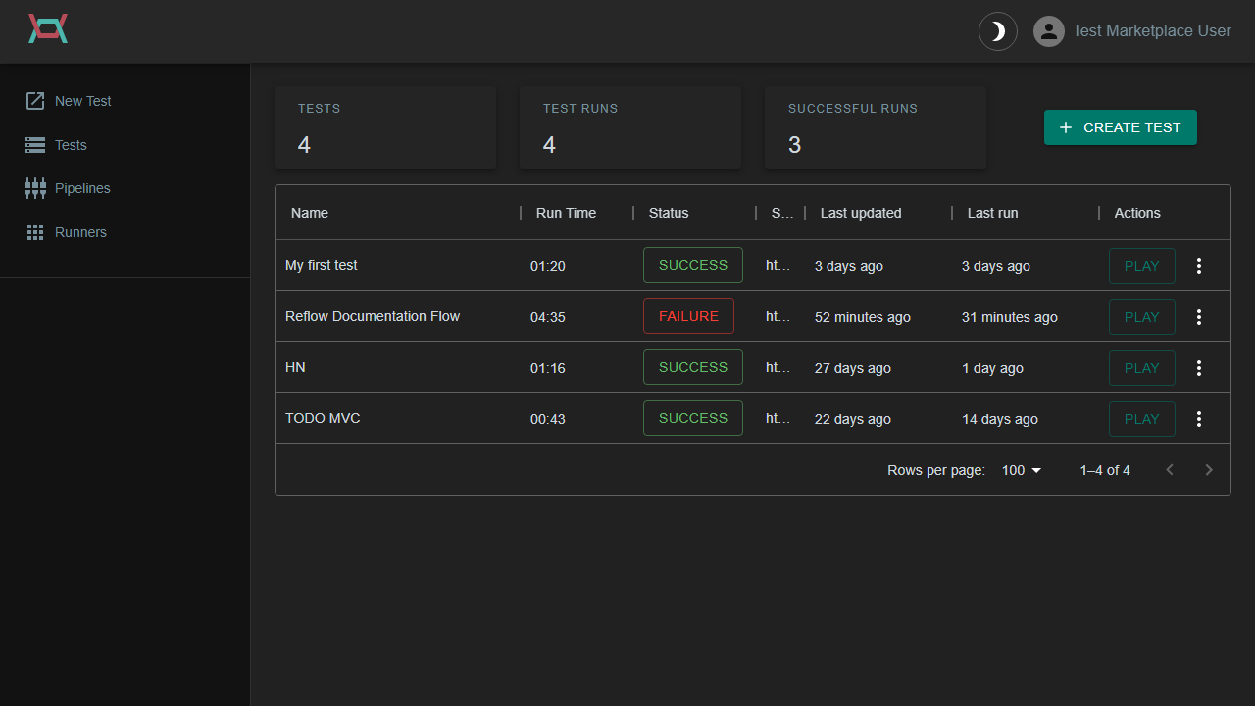This screenshot has width=1255, height=706.
Task: Click the 52 minutes ago cell
Action: coord(863,317)
